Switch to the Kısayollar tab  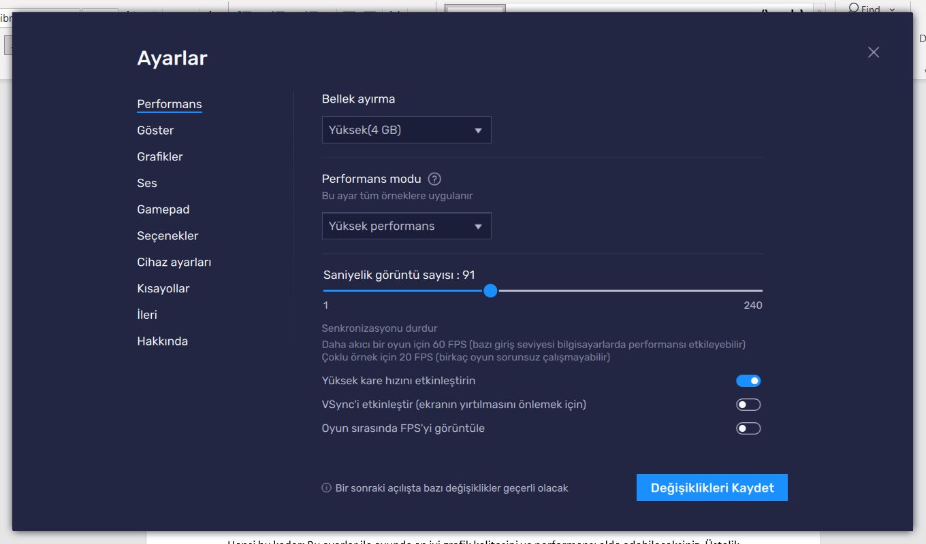click(x=163, y=288)
